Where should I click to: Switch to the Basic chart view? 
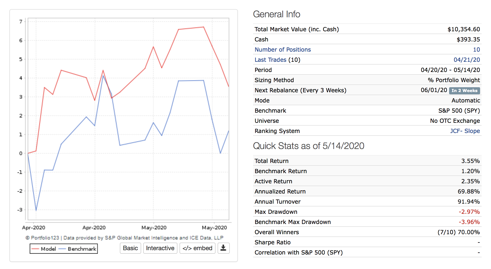tap(130, 248)
